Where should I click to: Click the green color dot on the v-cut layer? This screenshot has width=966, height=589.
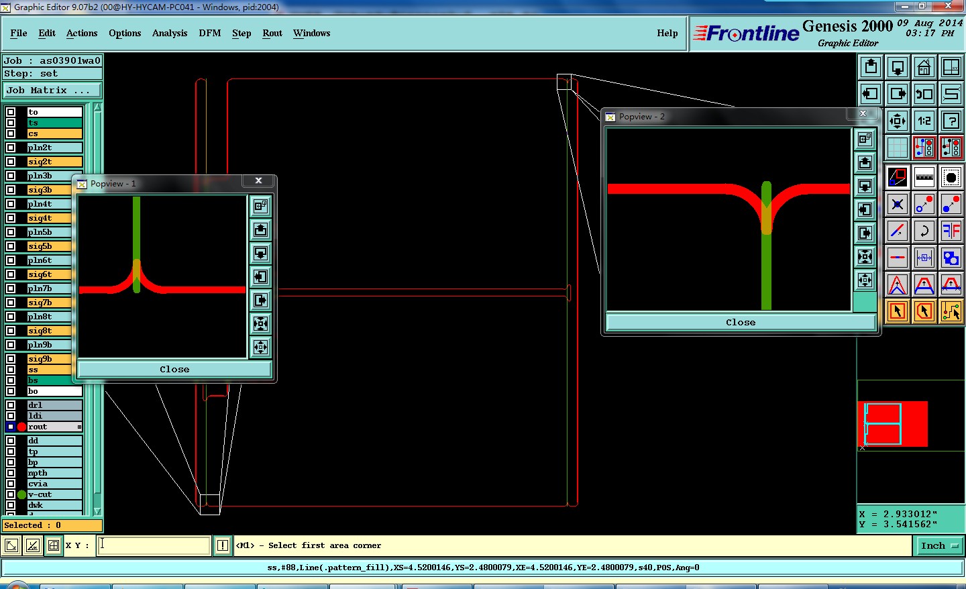(x=21, y=494)
